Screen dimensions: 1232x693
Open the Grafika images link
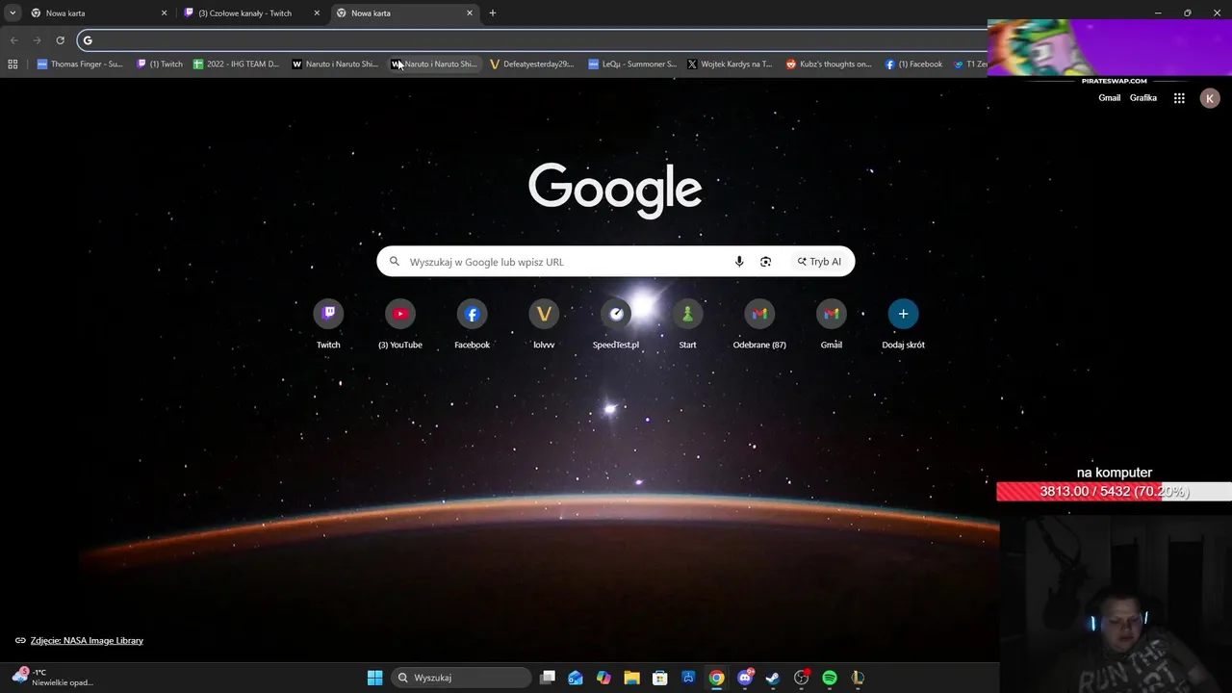coord(1143,98)
